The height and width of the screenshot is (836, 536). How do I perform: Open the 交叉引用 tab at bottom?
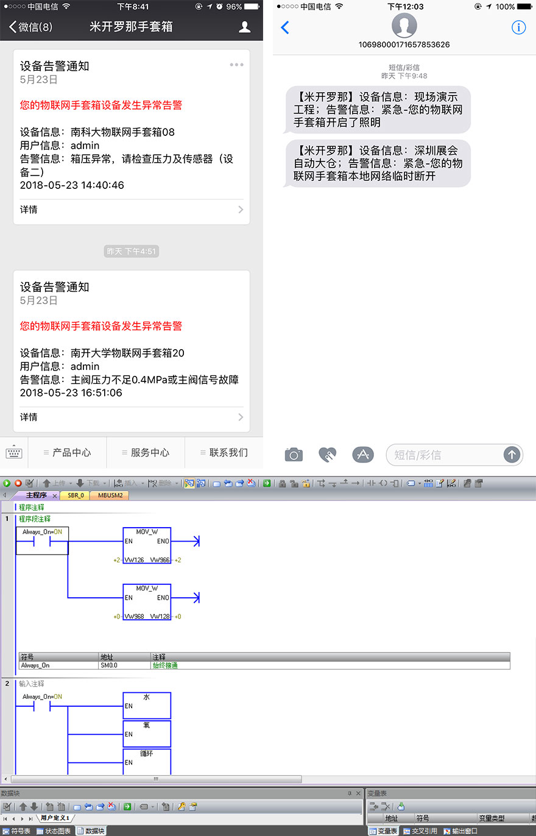click(421, 831)
